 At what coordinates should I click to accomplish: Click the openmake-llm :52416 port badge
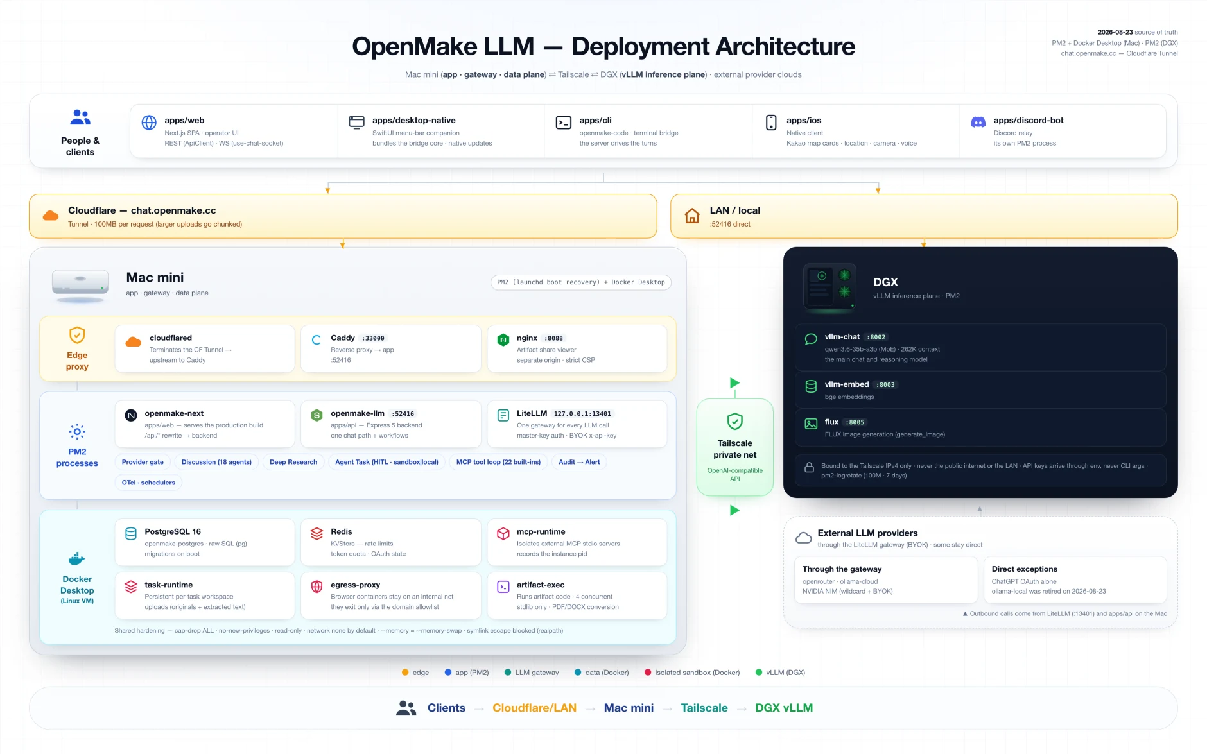(403, 414)
